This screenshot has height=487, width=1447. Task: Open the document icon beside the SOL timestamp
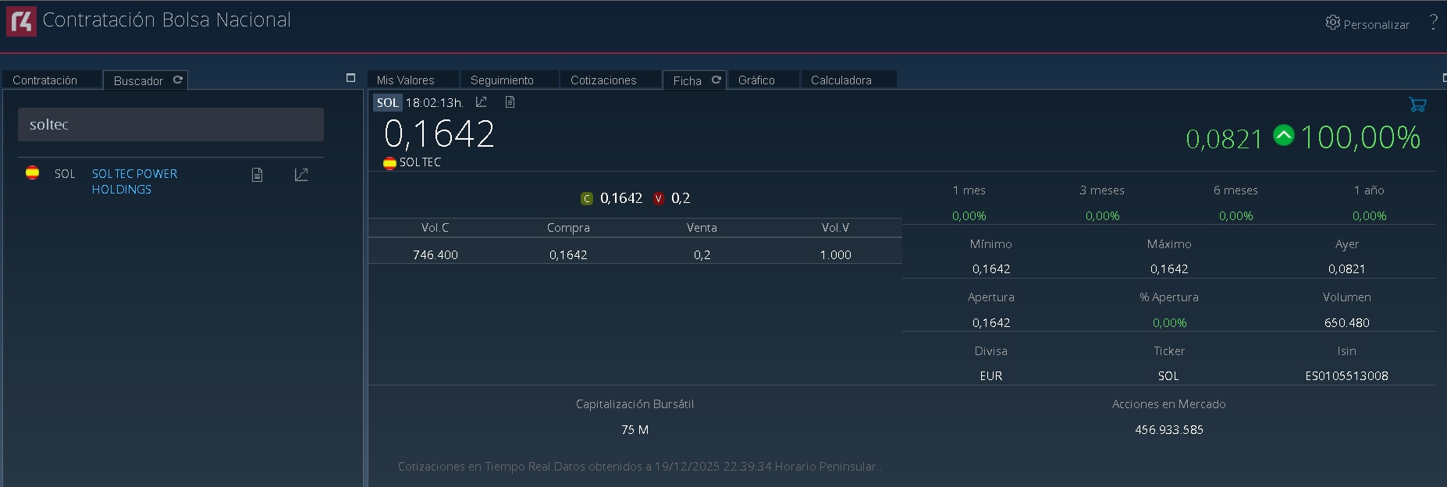click(x=510, y=102)
